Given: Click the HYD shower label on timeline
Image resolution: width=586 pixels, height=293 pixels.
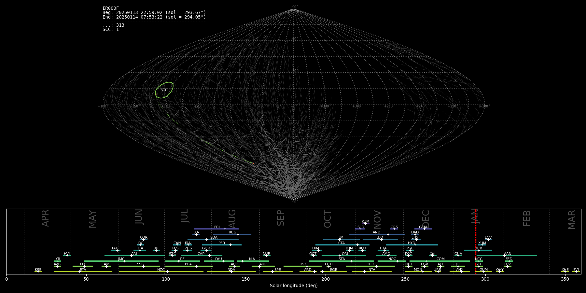Looking at the screenshot, I should (x=412, y=243).
